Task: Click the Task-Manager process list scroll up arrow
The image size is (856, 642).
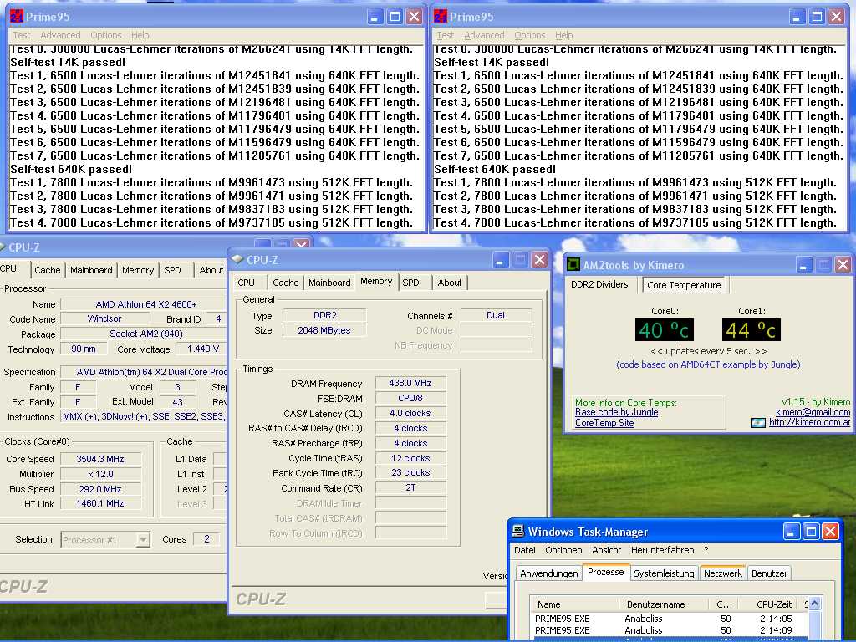Action: point(814,604)
